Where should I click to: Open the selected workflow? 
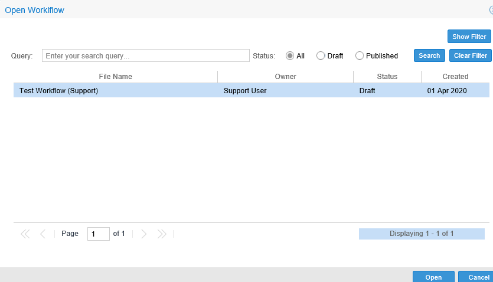[x=433, y=277]
